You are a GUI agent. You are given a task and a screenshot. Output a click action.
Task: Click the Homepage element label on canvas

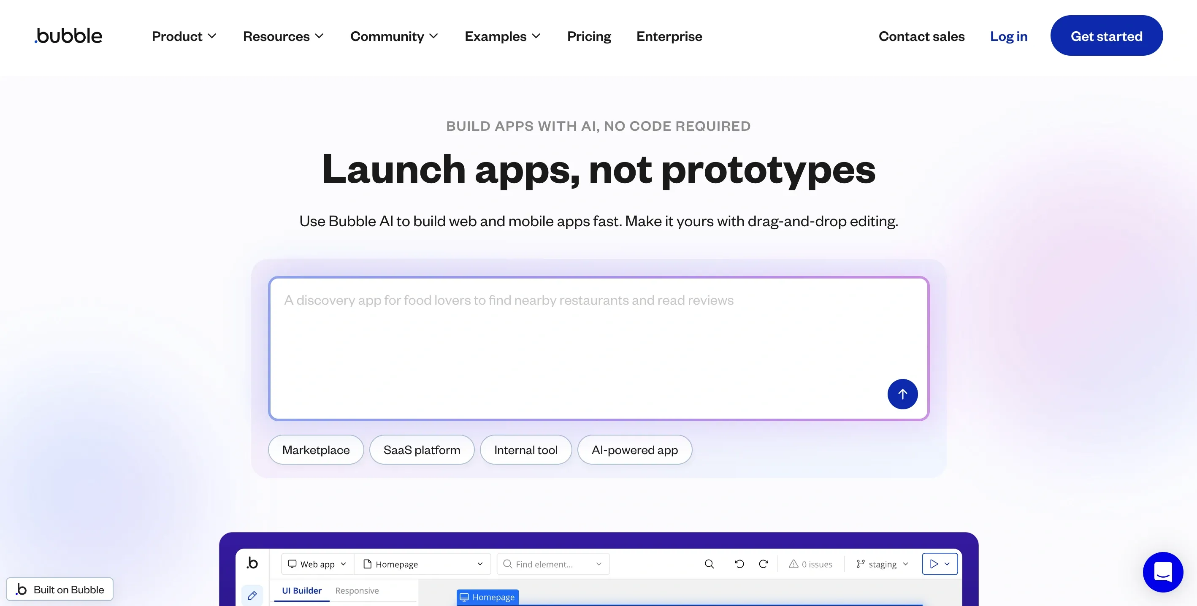[x=487, y=597]
